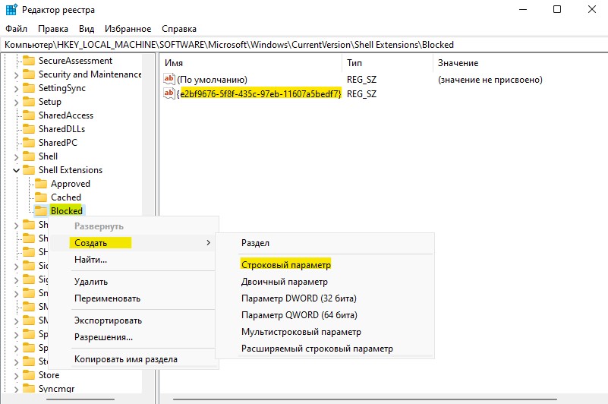This screenshot has width=608, height=404.
Task: Click the SettingSync folder icon
Action: (29, 88)
